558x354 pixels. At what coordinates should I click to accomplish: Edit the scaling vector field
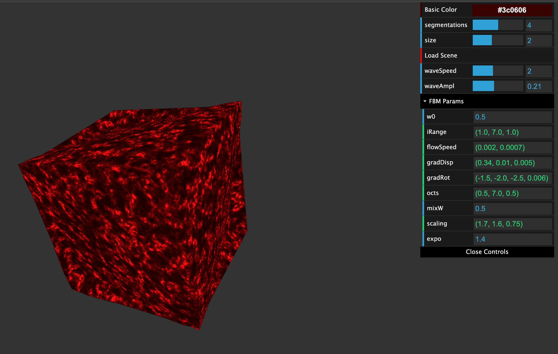513,224
